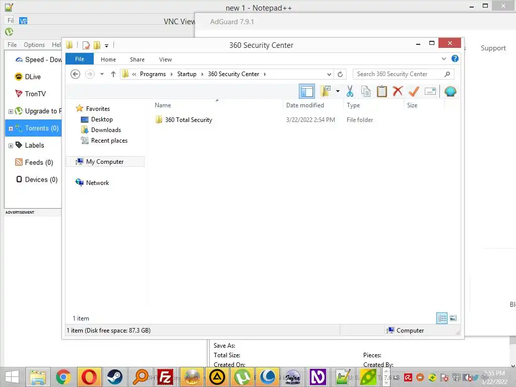Screen dimensions: 516x387
Task: Click the folder options toolbar icon
Action: point(326,91)
